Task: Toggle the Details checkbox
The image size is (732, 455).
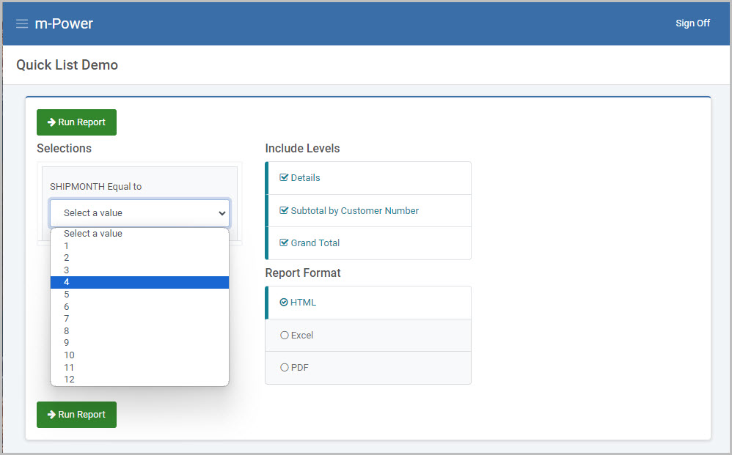Action: coord(284,177)
